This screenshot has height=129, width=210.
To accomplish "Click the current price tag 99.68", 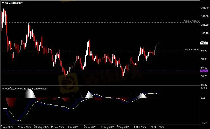I will click(x=204, y=43).
